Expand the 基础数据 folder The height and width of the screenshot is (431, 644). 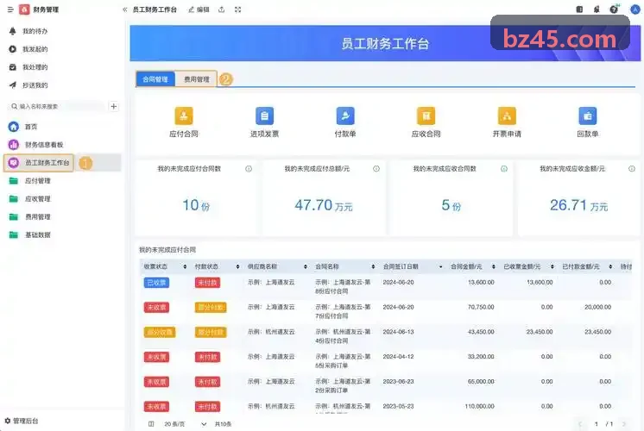pos(37,235)
